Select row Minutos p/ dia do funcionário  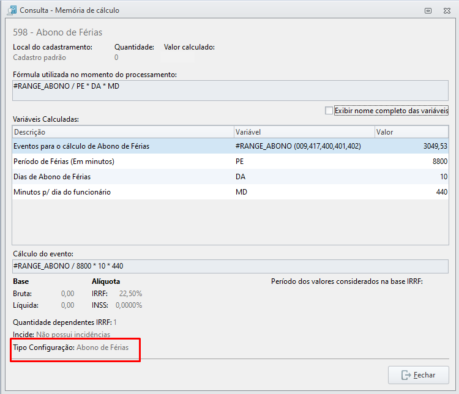pos(230,191)
